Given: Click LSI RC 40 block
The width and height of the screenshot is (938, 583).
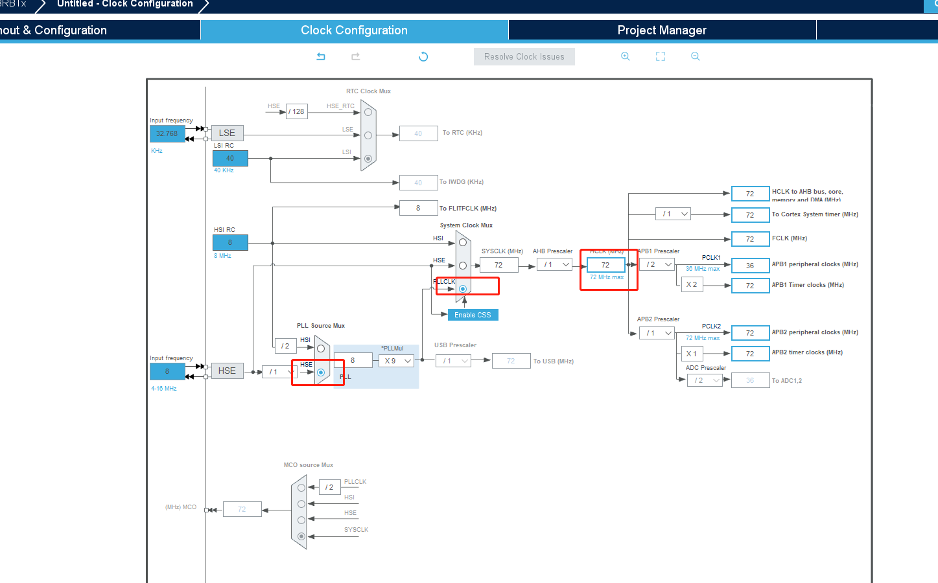Looking at the screenshot, I should (230, 158).
